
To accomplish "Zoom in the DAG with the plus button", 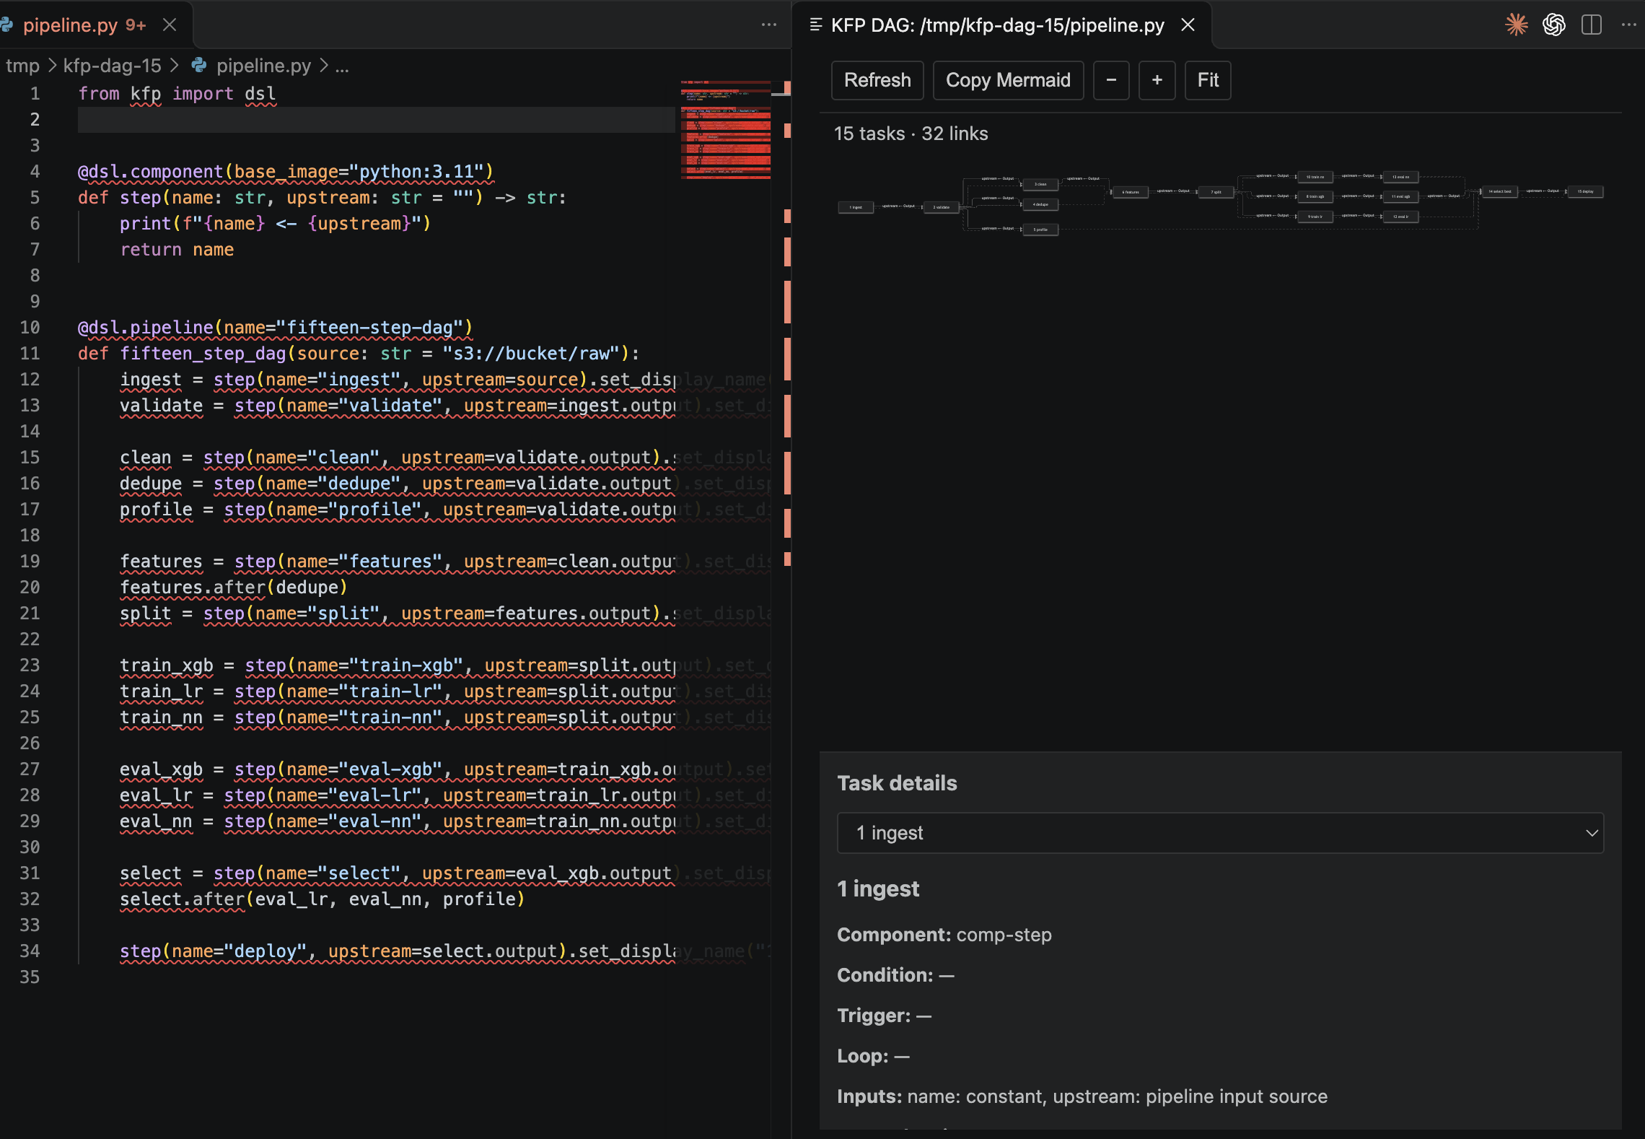I will click(x=1157, y=80).
